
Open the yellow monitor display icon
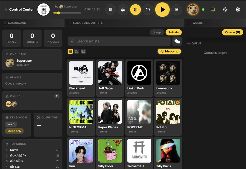pyautogui.click(x=213, y=10)
